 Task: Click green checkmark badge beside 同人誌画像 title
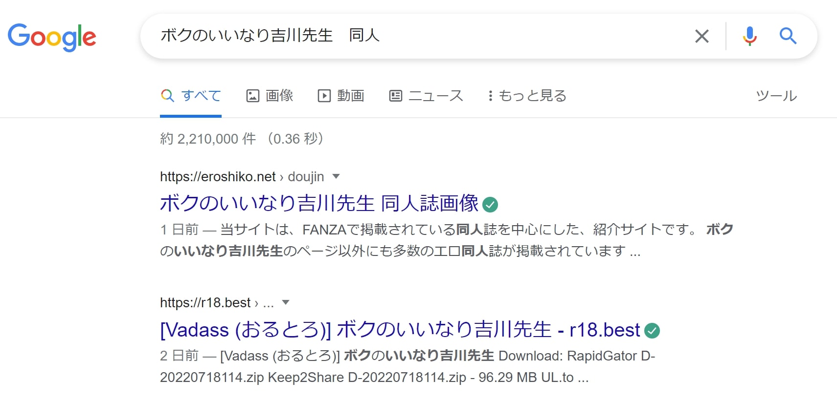[490, 205]
